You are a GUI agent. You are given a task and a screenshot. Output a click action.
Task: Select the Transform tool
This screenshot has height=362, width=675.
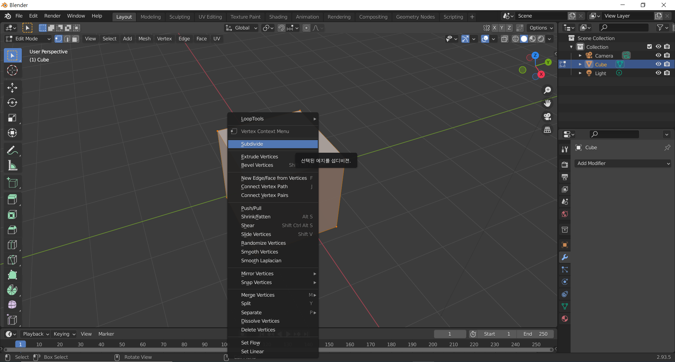(12, 133)
